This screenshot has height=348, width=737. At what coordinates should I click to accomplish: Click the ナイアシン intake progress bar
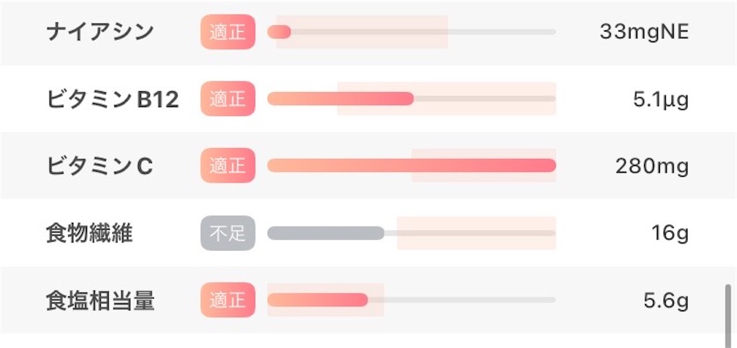click(x=412, y=32)
